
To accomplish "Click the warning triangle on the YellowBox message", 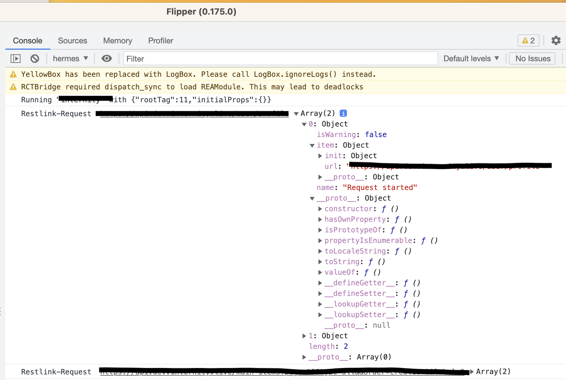I will tap(13, 74).
